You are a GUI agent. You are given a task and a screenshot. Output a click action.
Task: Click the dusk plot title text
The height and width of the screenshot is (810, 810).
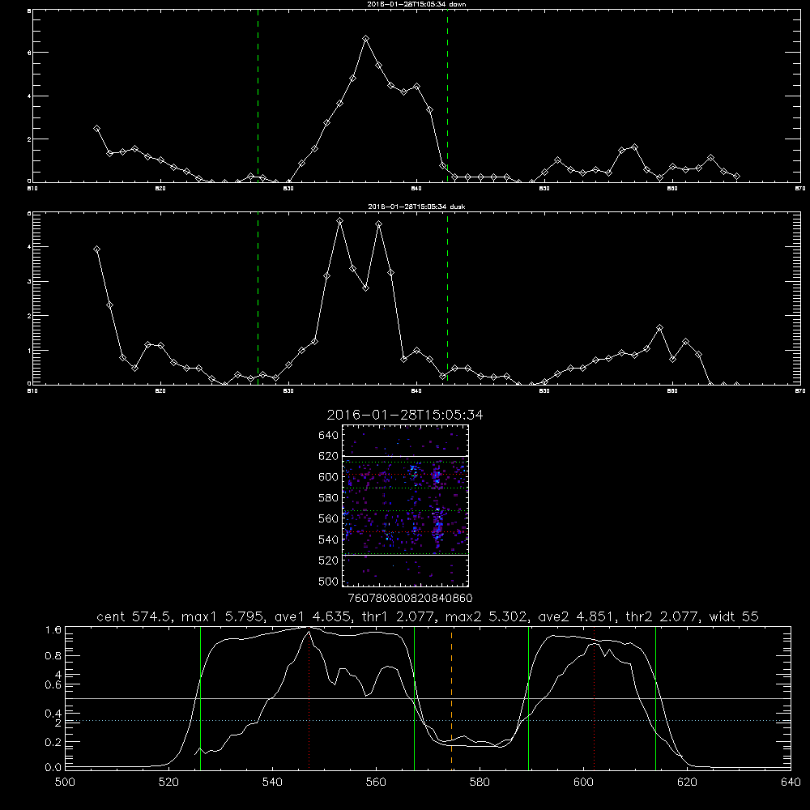point(417,207)
